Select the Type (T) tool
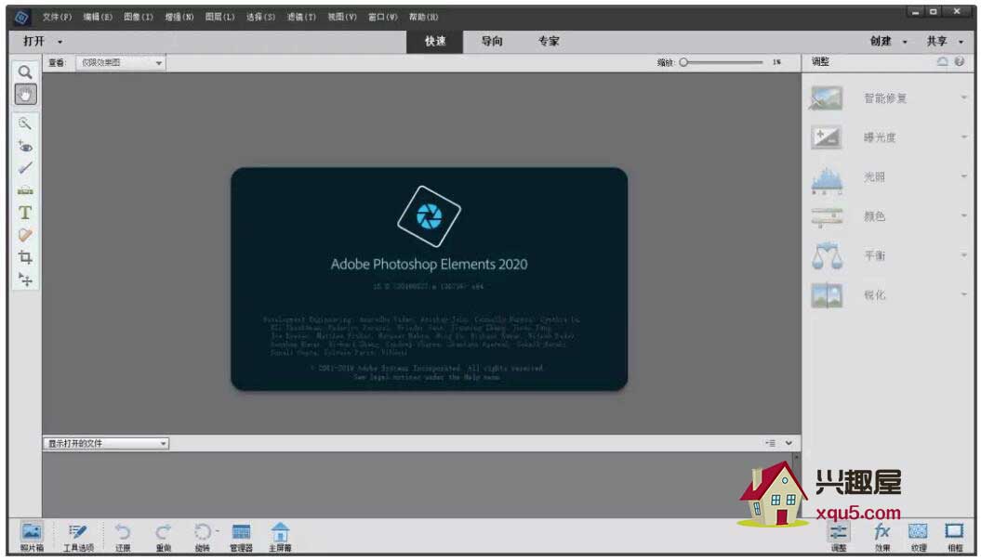 (25, 213)
